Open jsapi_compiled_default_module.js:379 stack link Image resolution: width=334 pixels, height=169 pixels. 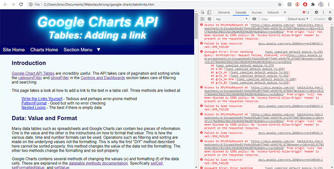[245, 66]
